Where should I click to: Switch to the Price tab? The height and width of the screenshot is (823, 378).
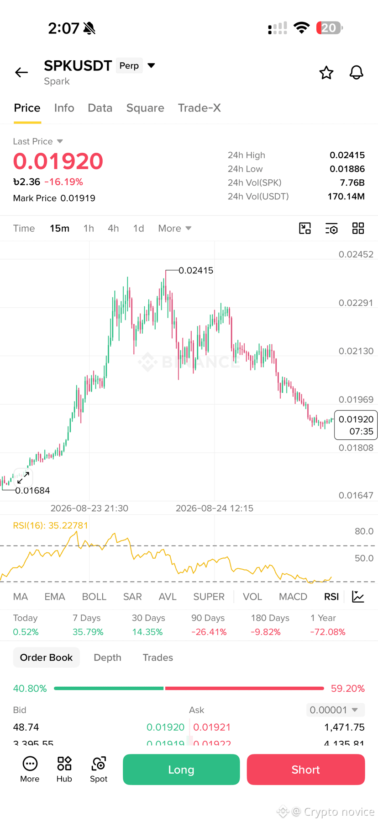coord(27,108)
